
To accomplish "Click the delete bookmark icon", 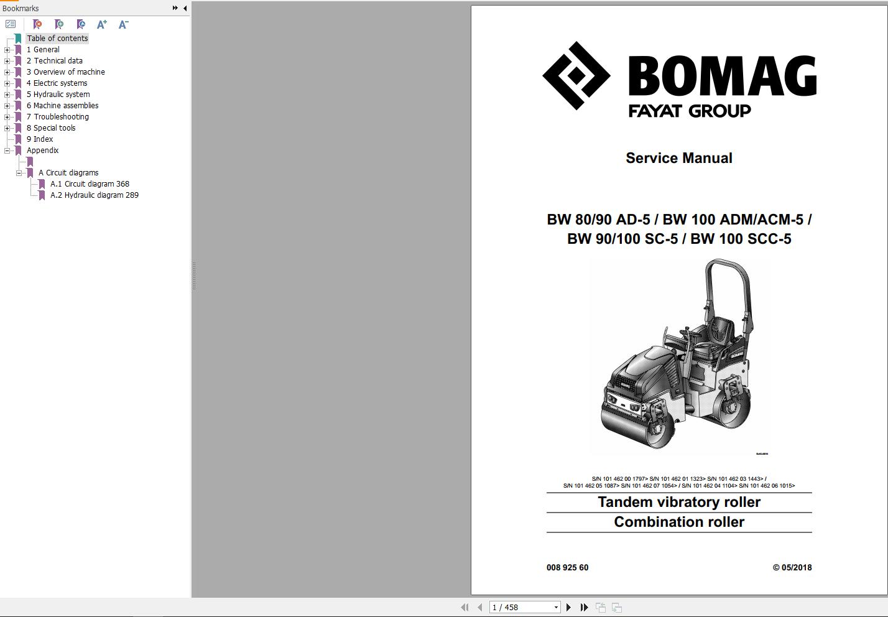I will point(37,24).
